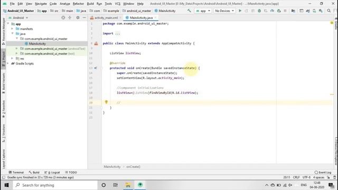Open the Terminal tool window
The image size is (338, 190).
[x=16, y=173]
